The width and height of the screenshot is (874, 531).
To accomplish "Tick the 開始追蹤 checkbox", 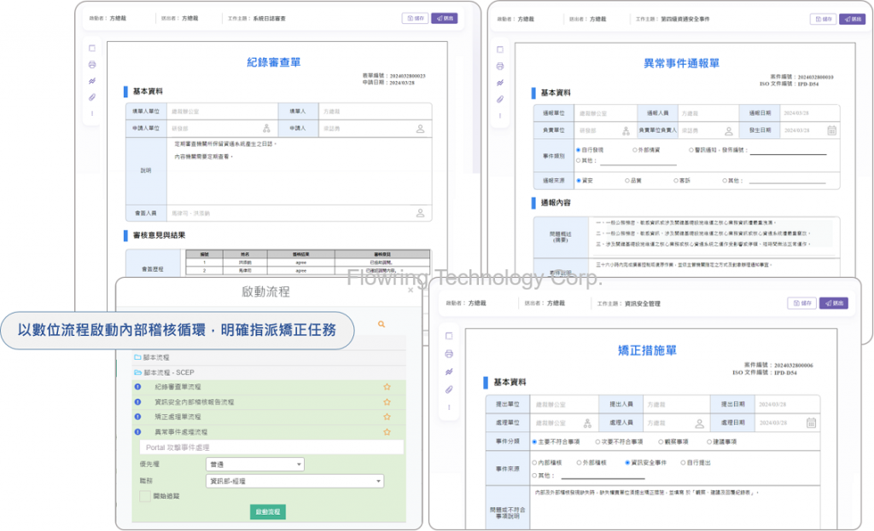I will (x=145, y=496).
